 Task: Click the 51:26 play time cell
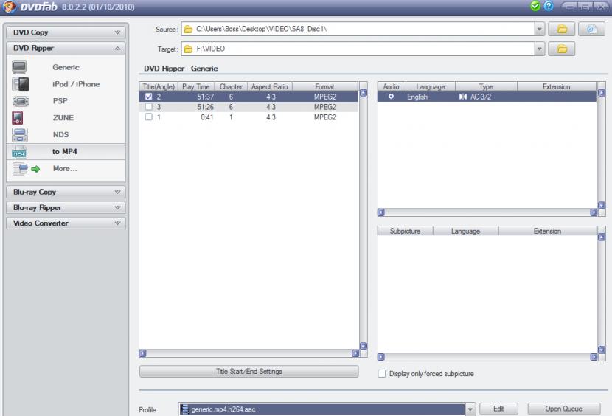tap(205, 107)
